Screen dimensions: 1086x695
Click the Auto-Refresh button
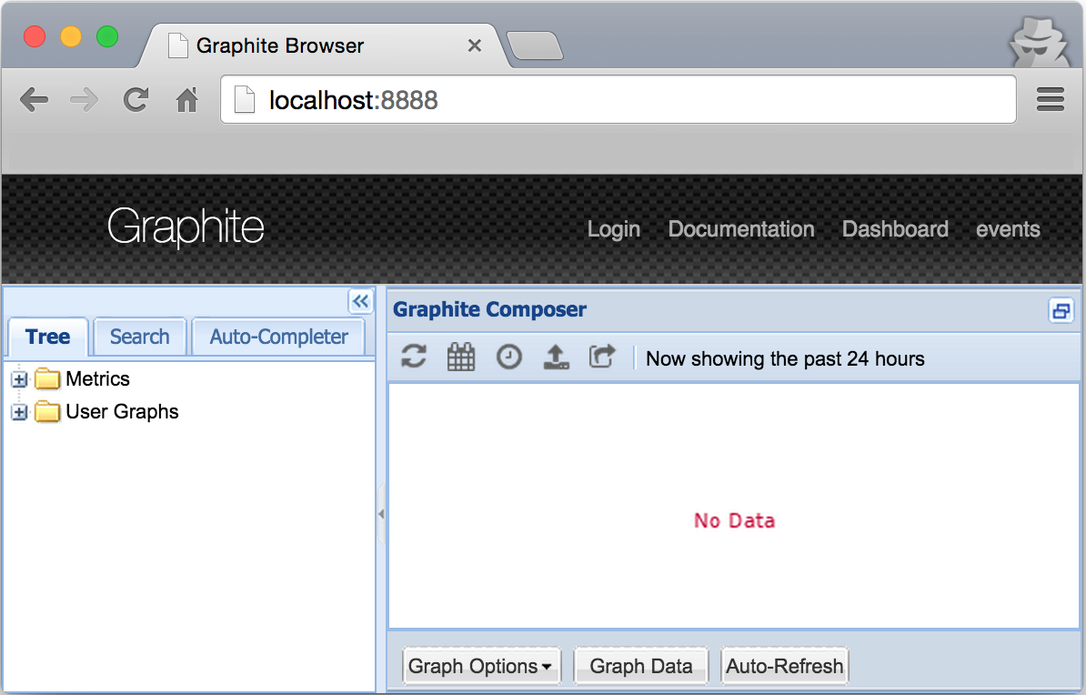click(785, 666)
